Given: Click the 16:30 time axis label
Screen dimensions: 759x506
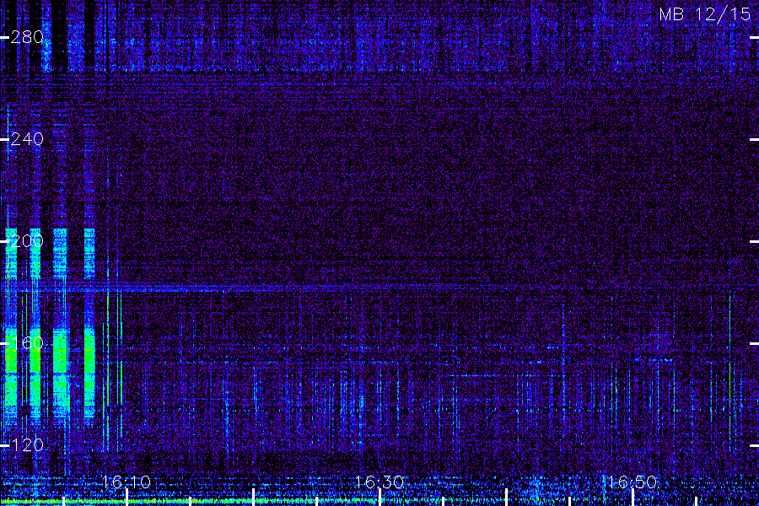Looking at the screenshot, I should [x=379, y=482].
